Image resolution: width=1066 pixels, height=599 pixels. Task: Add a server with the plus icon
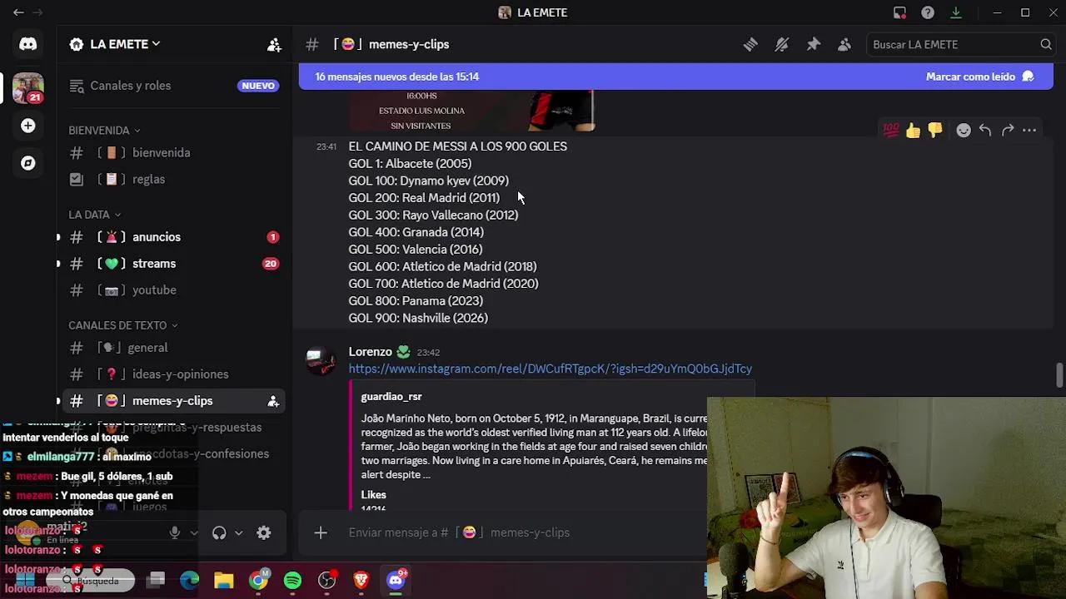28,126
